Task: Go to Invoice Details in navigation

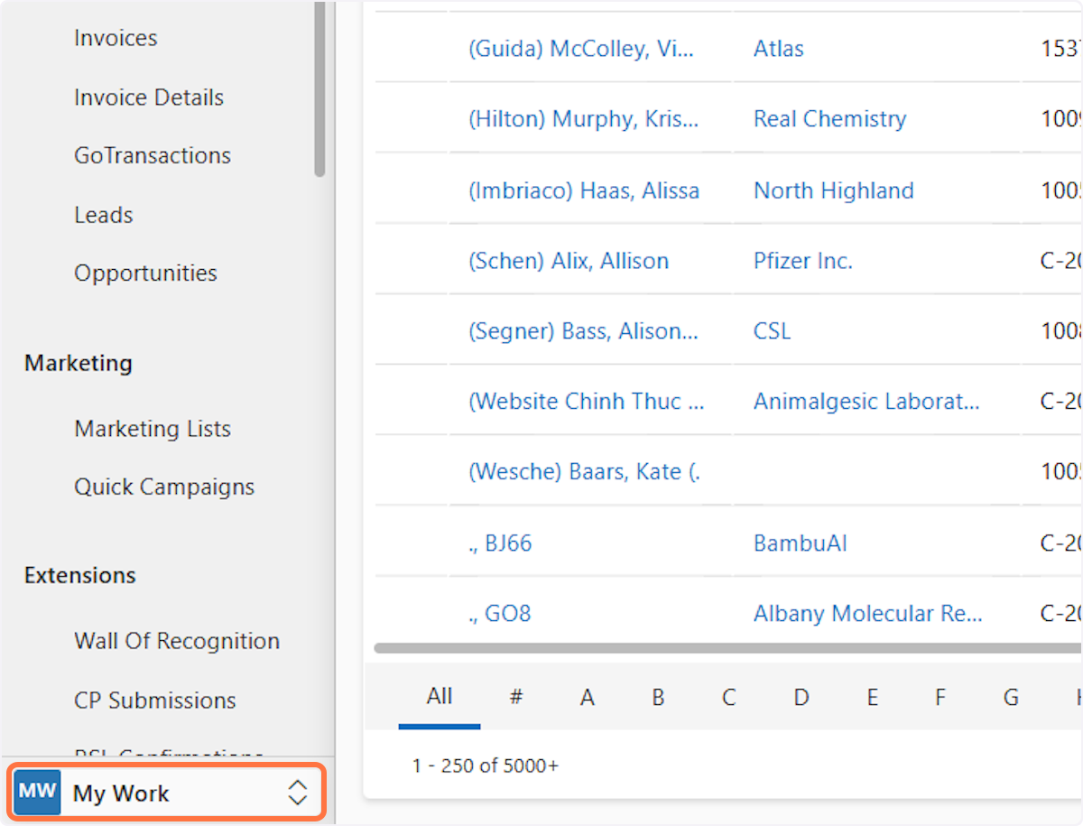Action: (x=149, y=97)
